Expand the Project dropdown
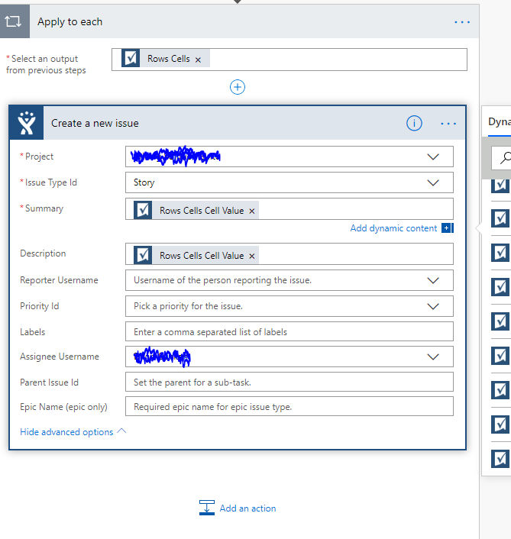 pyautogui.click(x=433, y=157)
